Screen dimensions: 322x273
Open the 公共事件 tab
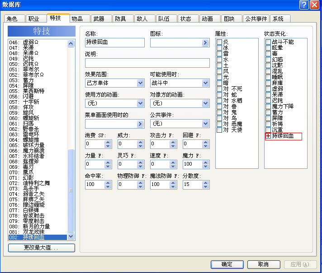point(256,19)
